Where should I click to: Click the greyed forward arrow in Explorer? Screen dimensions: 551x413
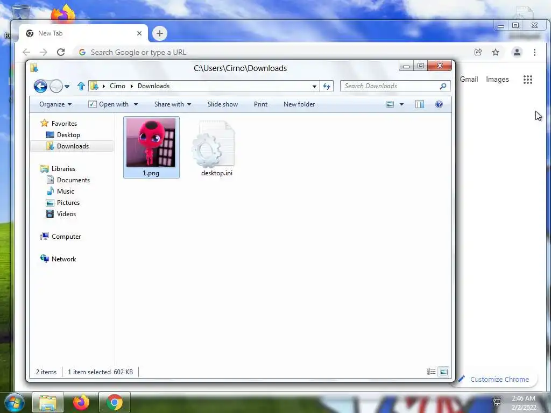pos(56,86)
